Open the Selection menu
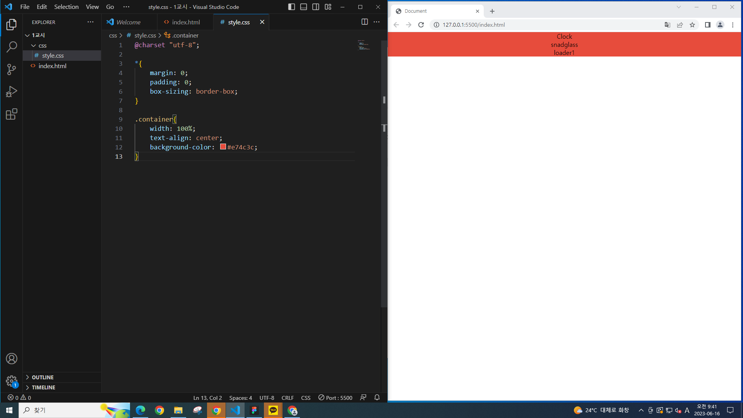 tap(66, 7)
